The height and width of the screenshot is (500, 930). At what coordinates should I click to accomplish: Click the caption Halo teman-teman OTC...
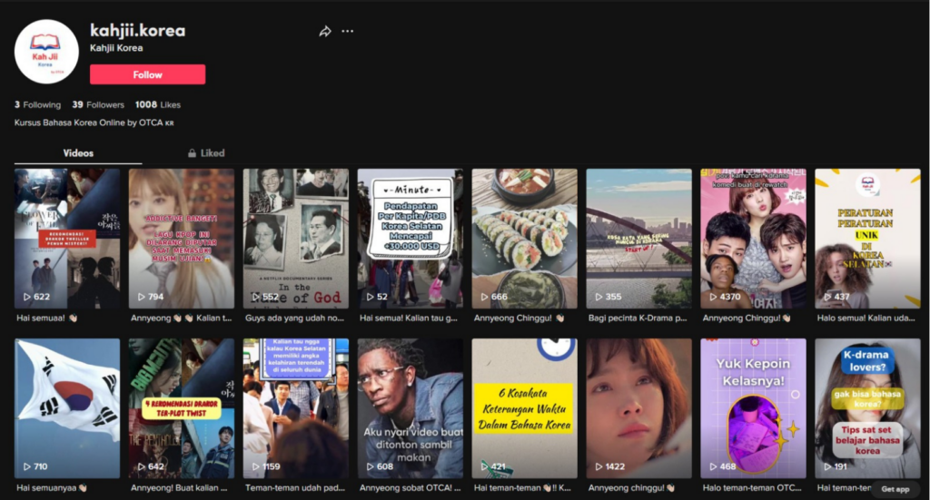coord(752,488)
